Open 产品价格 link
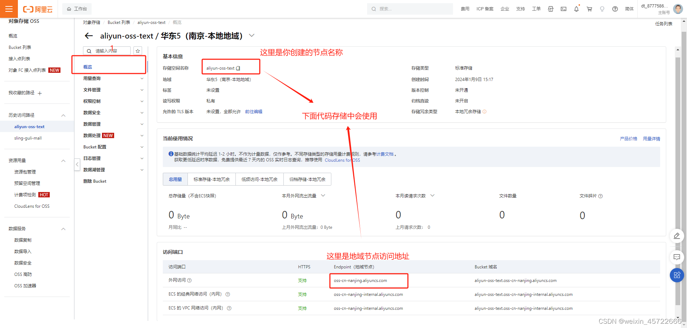 [x=629, y=139]
